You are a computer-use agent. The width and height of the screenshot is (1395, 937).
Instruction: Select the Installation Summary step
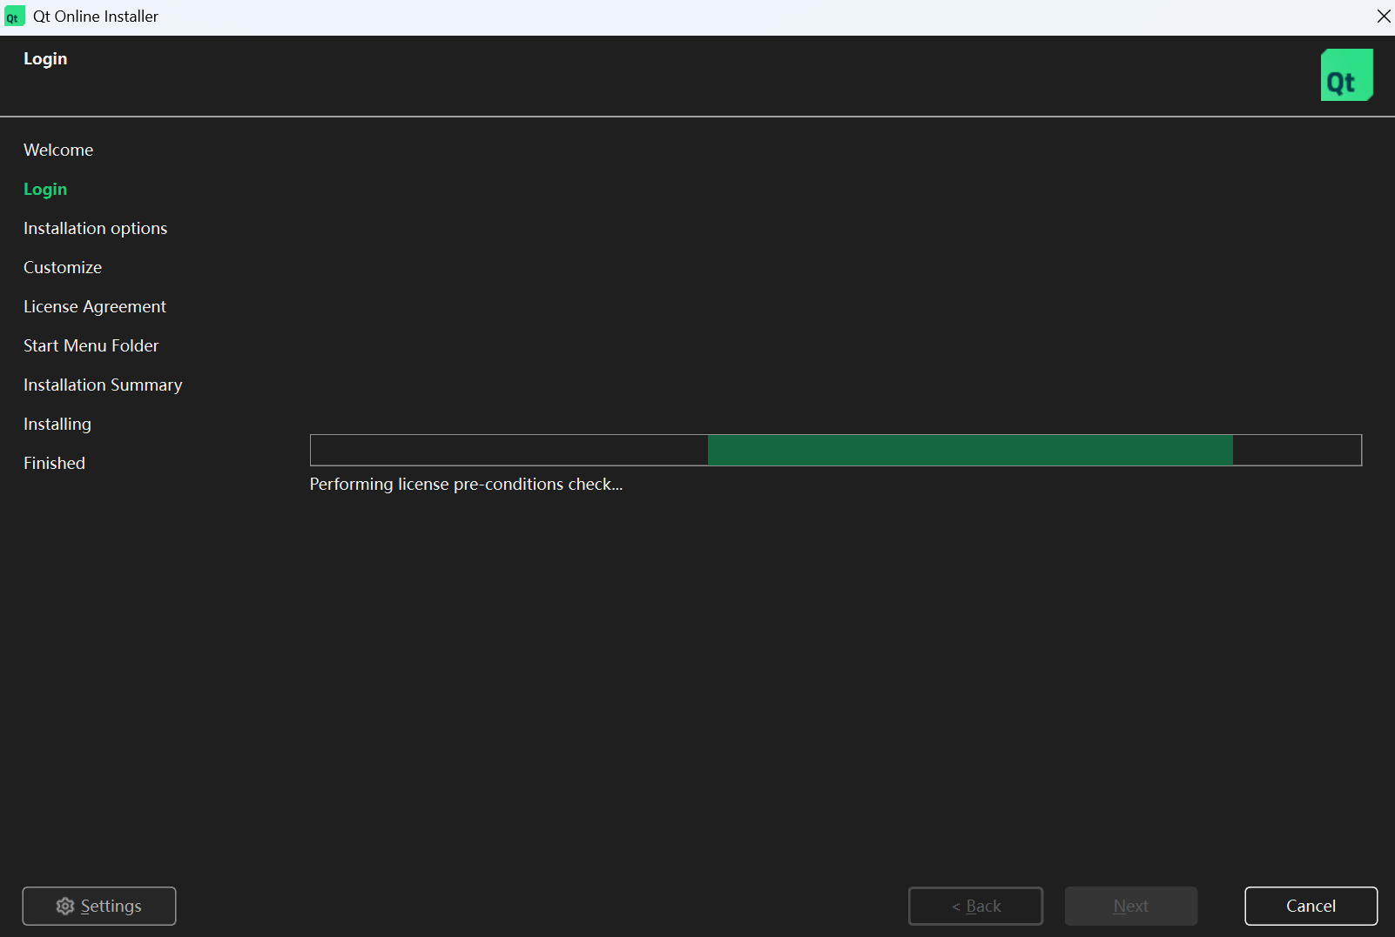103,385
